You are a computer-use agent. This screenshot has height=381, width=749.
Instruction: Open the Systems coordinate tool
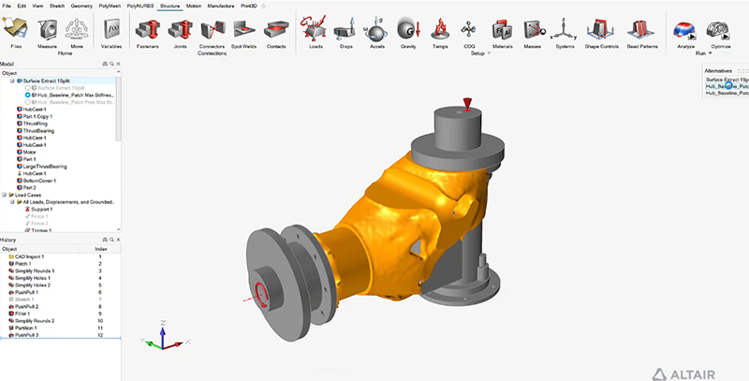(565, 34)
